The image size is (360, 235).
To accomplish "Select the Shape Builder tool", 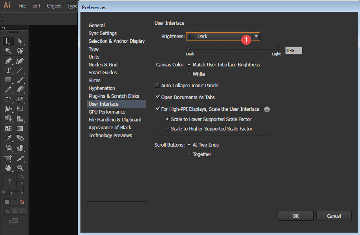I will pyautogui.click(x=8, y=118).
